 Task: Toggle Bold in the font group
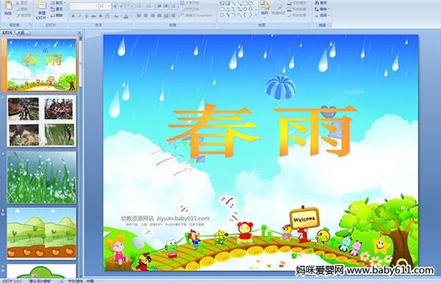point(73,16)
